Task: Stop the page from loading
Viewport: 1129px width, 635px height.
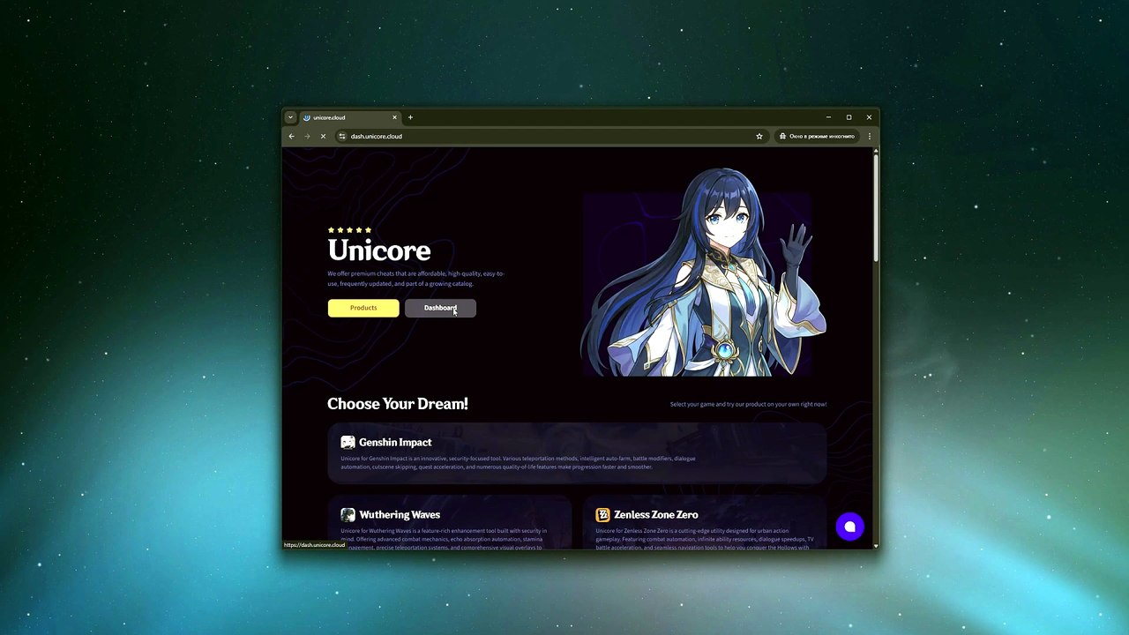Action: 323,136
